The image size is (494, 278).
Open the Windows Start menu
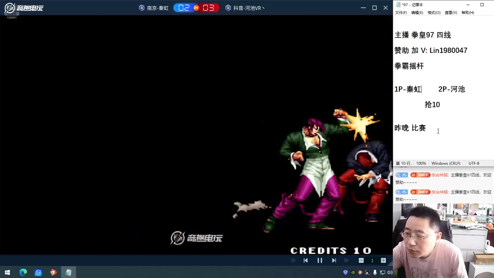tap(7, 272)
